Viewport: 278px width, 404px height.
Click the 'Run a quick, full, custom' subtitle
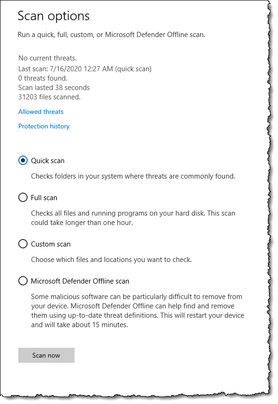pyautogui.click(x=111, y=35)
